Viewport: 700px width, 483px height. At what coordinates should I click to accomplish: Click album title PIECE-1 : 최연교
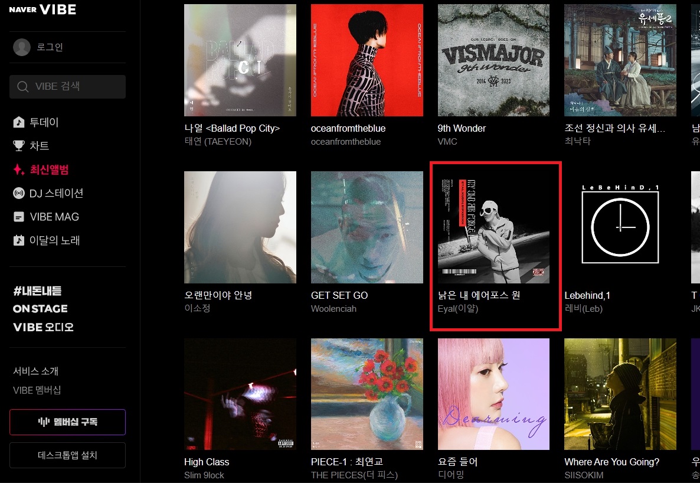coord(347,462)
